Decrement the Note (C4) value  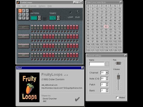tap(107, 79)
